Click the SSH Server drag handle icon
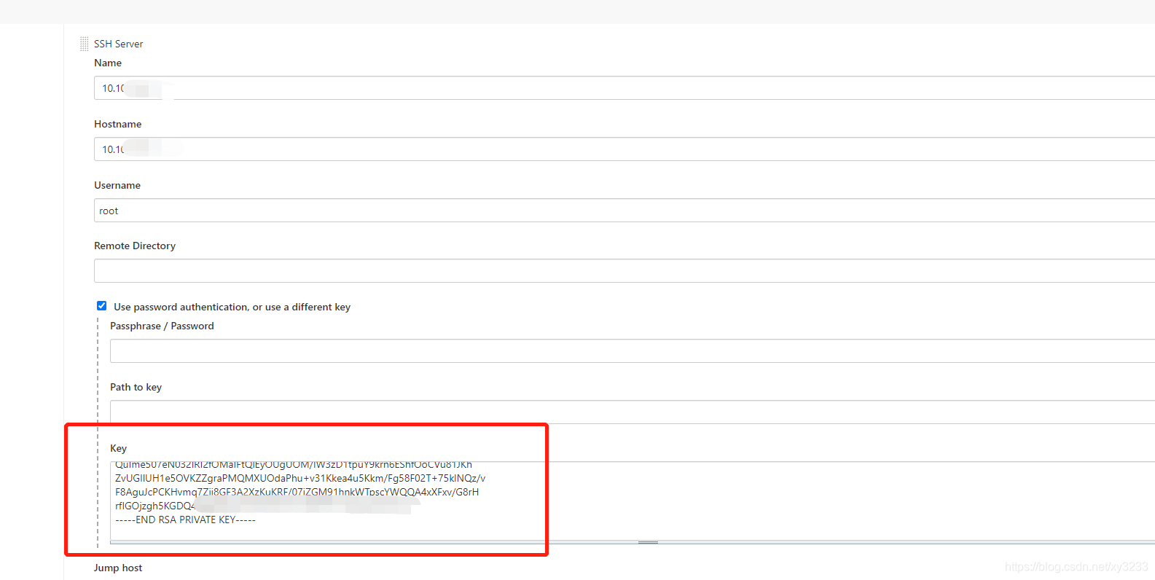 tap(85, 44)
